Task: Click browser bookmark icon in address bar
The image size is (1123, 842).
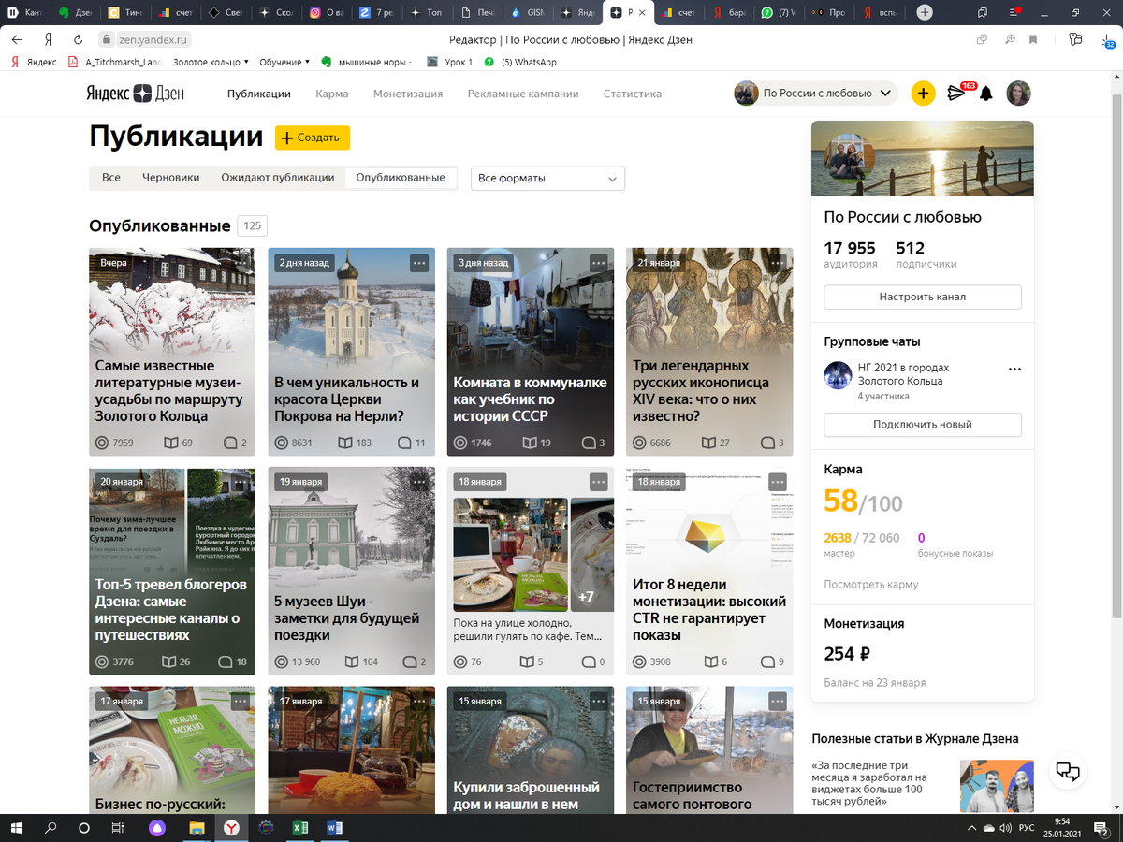Action: point(1033,39)
